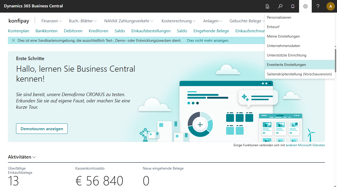Expand the Kostenrechnung menu
Image resolution: width=337 pixels, height=189 pixels.
coord(179,21)
